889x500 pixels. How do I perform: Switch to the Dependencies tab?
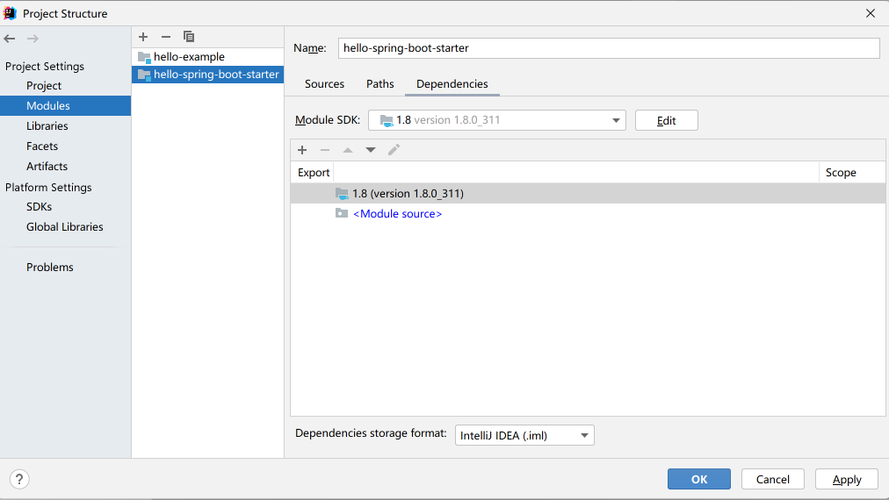[452, 84]
